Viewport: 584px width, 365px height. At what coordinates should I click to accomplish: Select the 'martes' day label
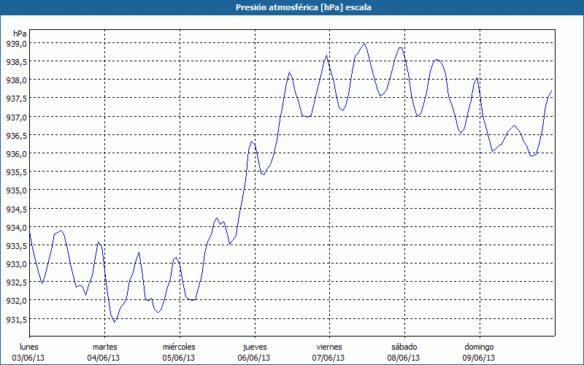coord(104,347)
